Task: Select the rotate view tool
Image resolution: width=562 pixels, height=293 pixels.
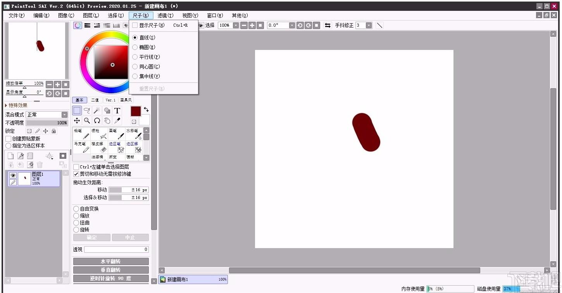Action: (x=97, y=120)
